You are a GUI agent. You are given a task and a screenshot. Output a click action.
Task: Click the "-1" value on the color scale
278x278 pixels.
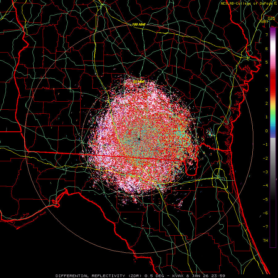265,145
